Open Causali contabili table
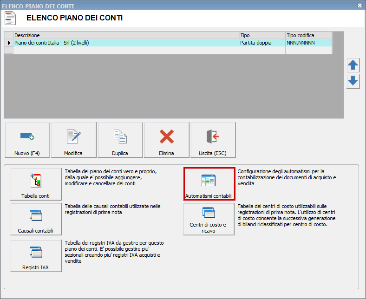 (x=36, y=219)
